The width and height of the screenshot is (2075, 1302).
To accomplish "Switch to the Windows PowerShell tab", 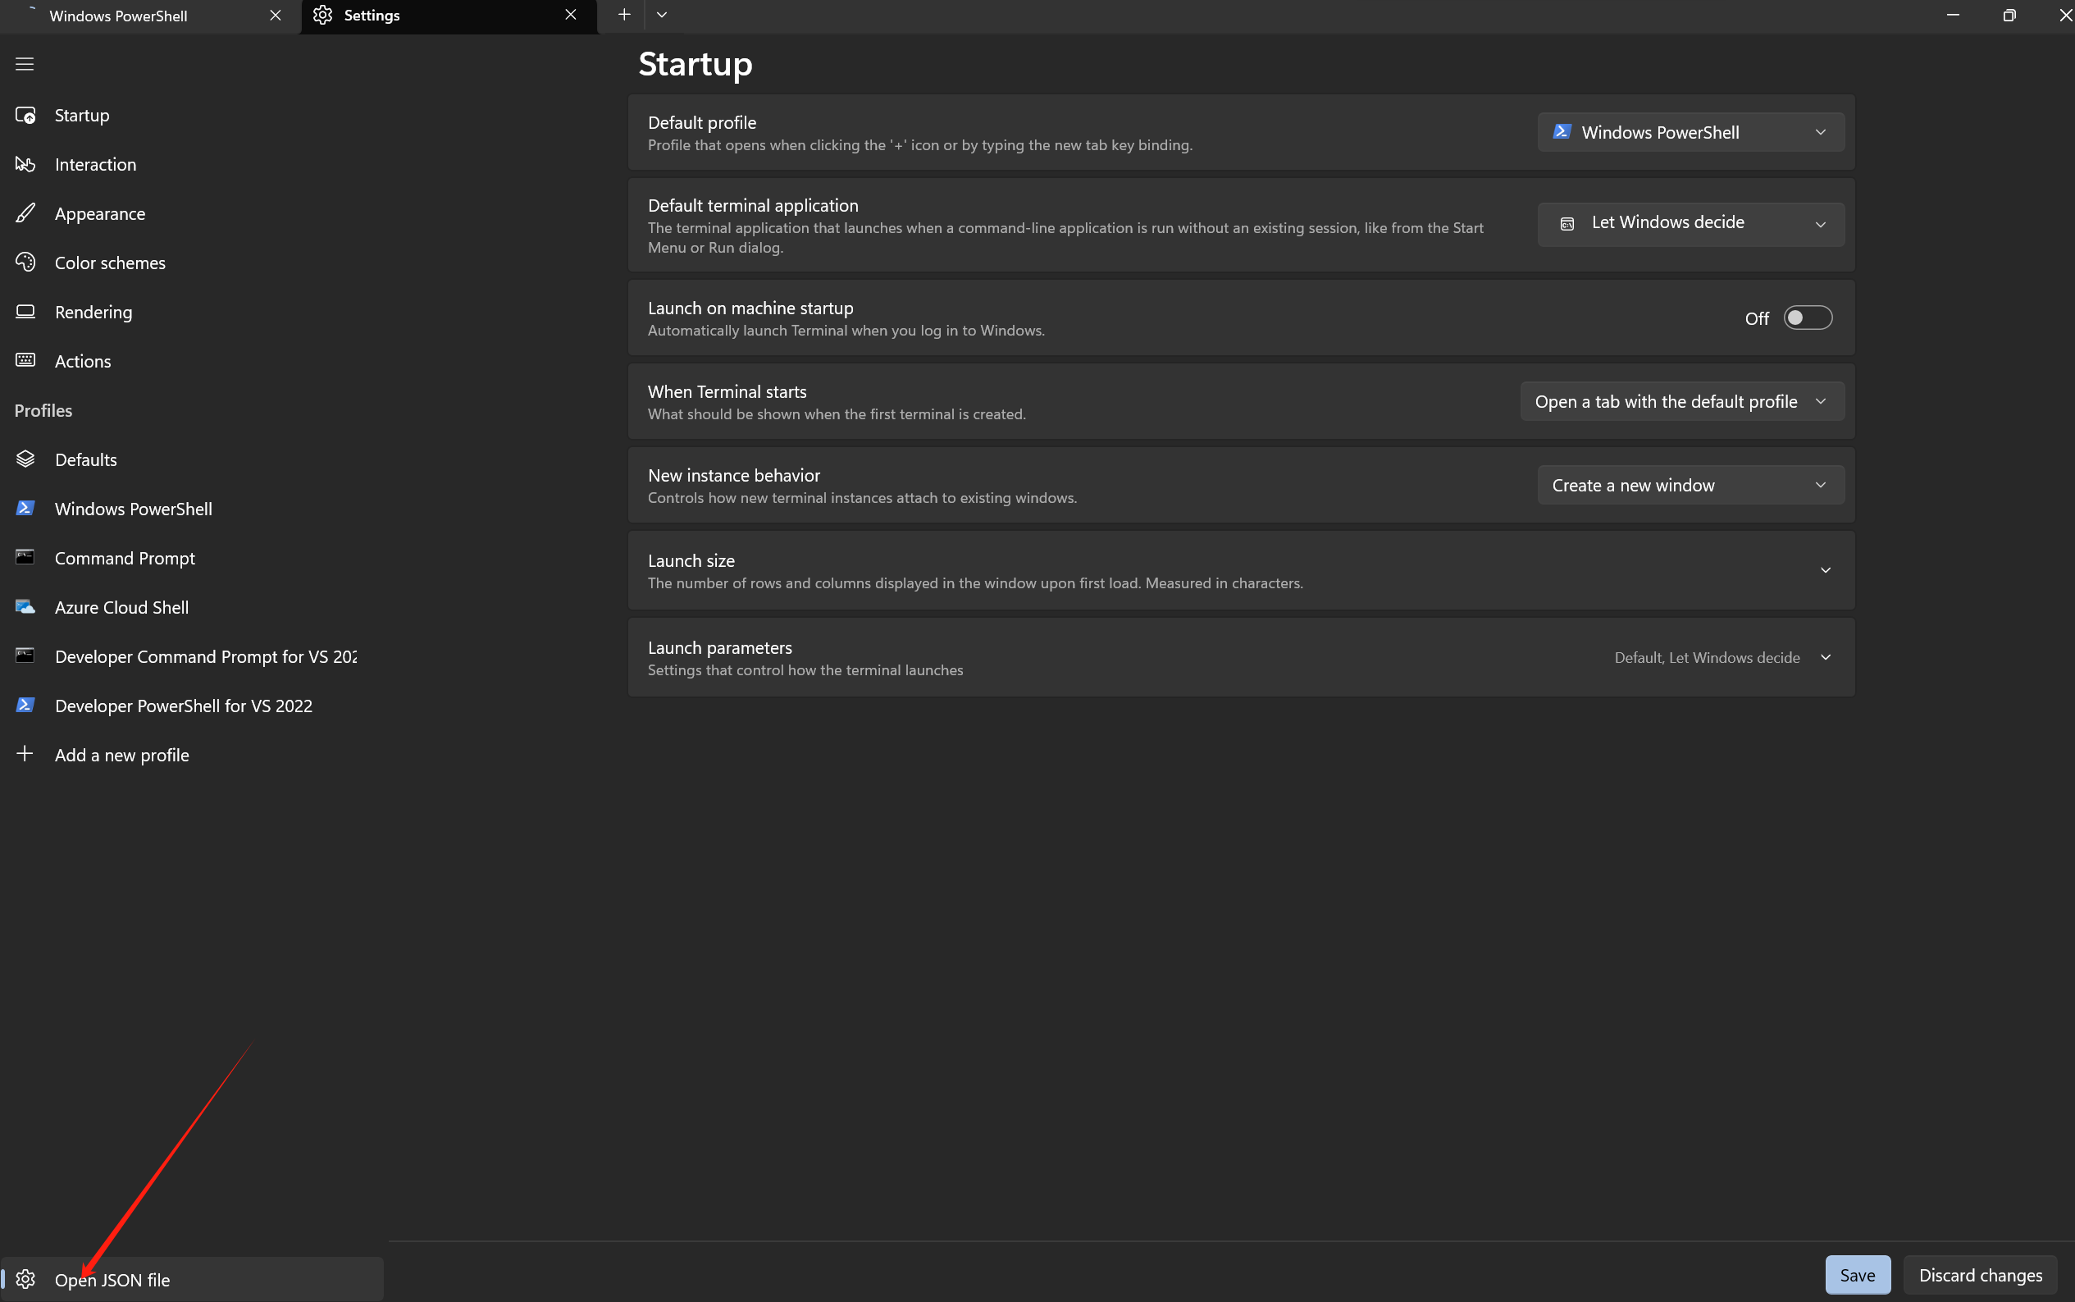I will tap(151, 16).
